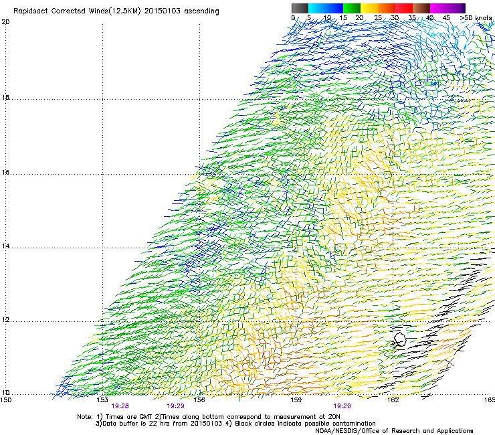Click the '150' longitude axis label

click(x=6, y=400)
